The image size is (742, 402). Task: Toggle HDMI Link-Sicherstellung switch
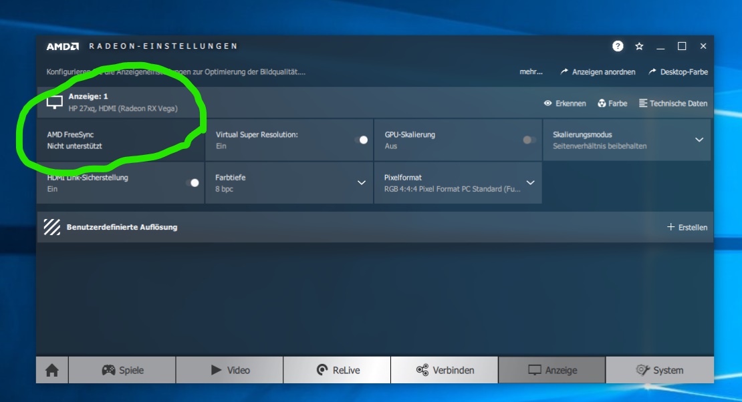pos(193,182)
